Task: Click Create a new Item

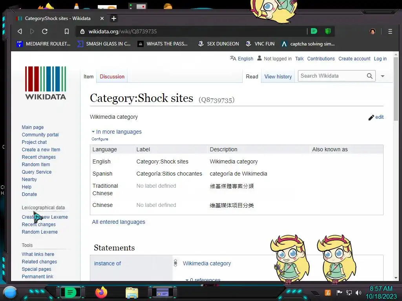Action: 41,149
